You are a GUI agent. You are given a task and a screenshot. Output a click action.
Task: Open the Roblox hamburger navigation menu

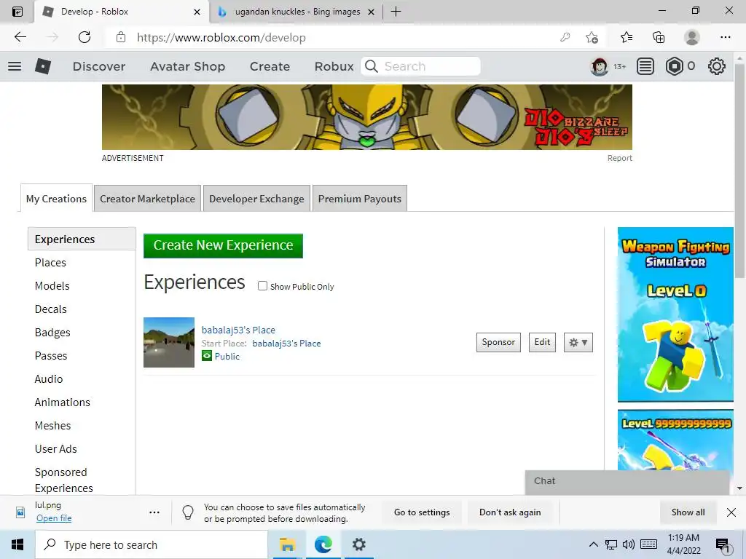[15, 66]
